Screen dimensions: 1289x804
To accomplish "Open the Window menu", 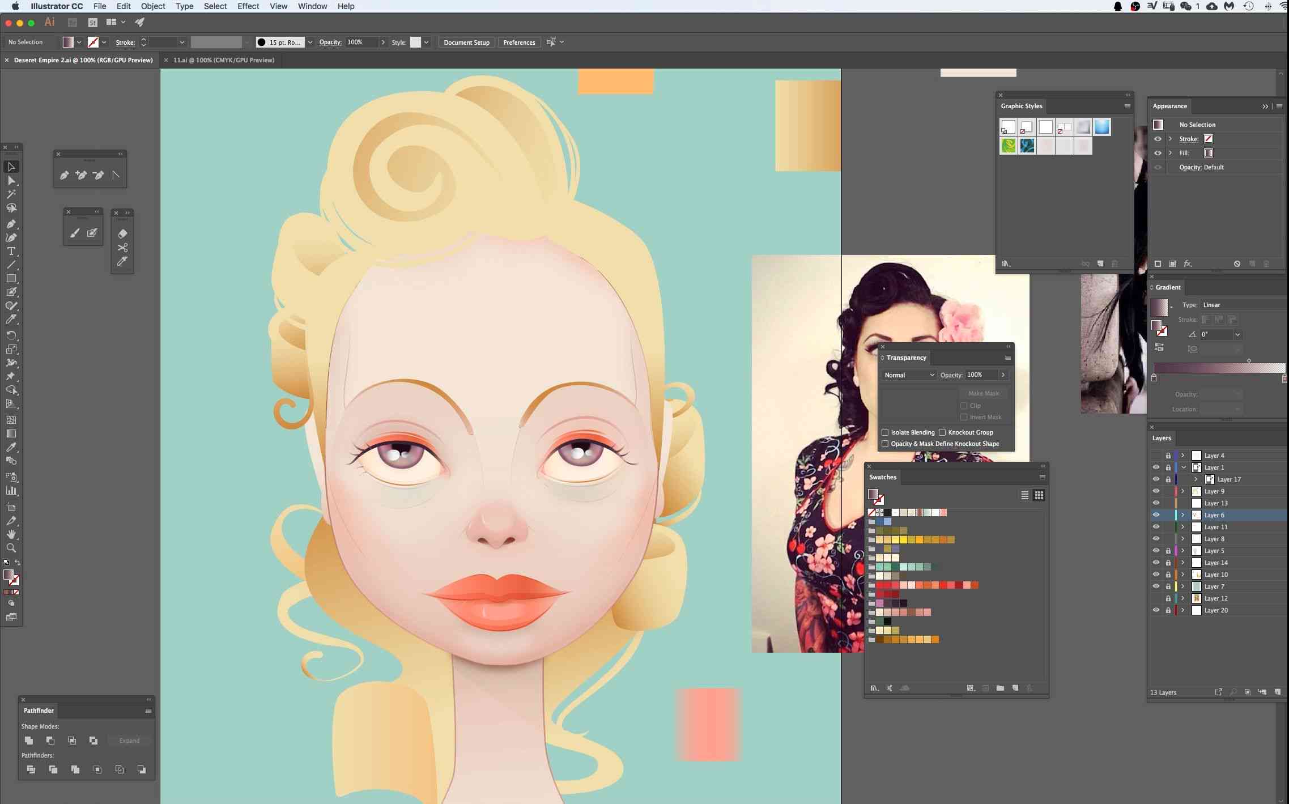I will click(312, 6).
